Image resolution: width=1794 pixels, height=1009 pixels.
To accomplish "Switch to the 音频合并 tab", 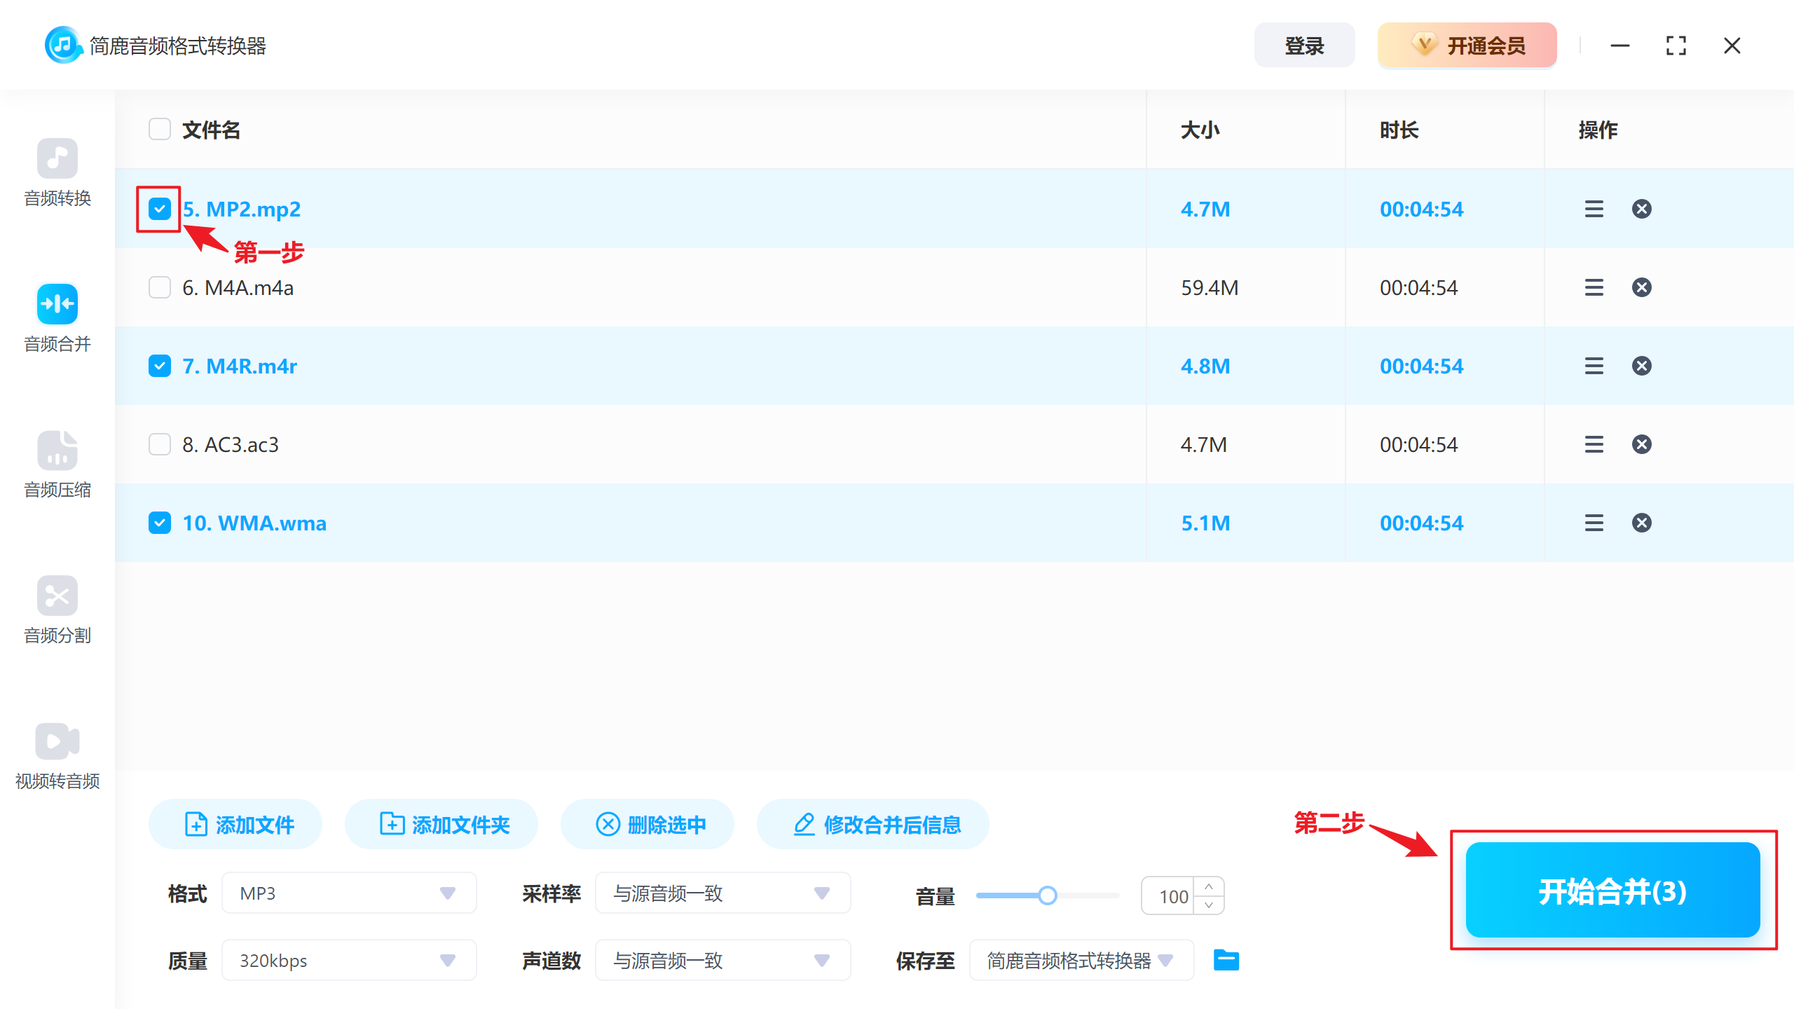I will click(x=57, y=319).
